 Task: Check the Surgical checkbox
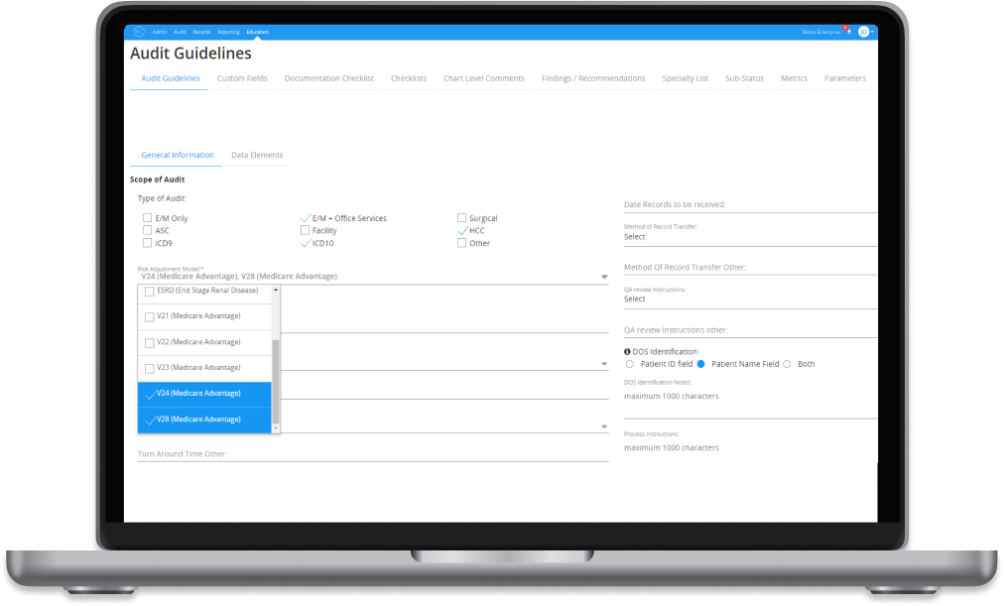[x=461, y=217]
